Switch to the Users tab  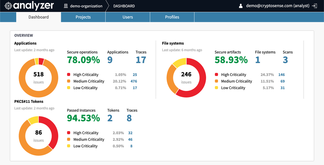click(x=127, y=17)
